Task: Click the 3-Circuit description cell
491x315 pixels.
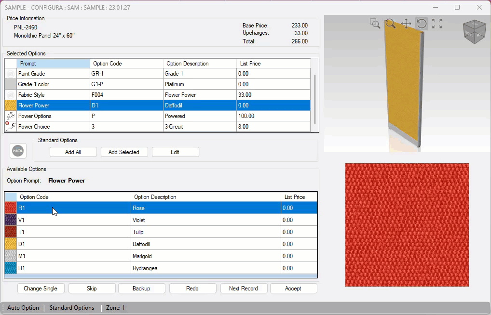Action: coord(200,127)
